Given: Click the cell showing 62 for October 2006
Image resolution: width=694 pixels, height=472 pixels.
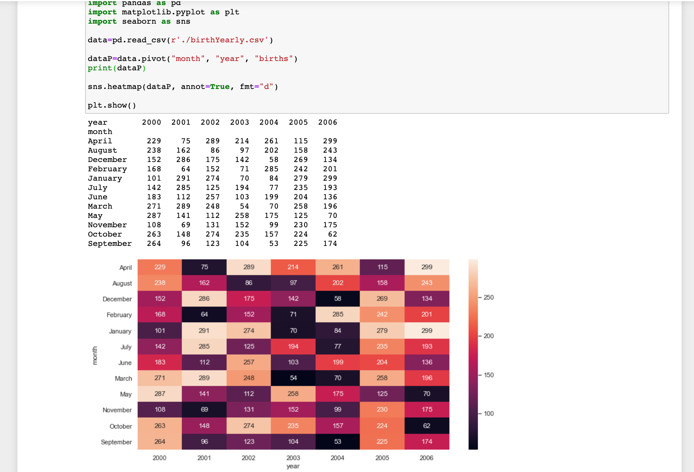Looking at the screenshot, I should pos(427,426).
